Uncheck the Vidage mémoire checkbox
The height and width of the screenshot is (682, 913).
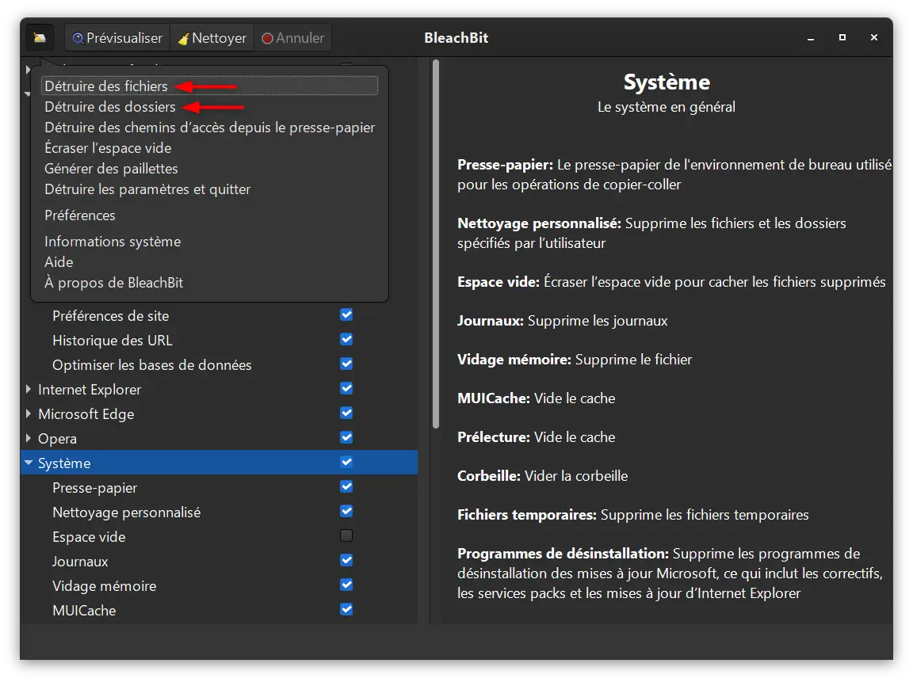pos(346,585)
